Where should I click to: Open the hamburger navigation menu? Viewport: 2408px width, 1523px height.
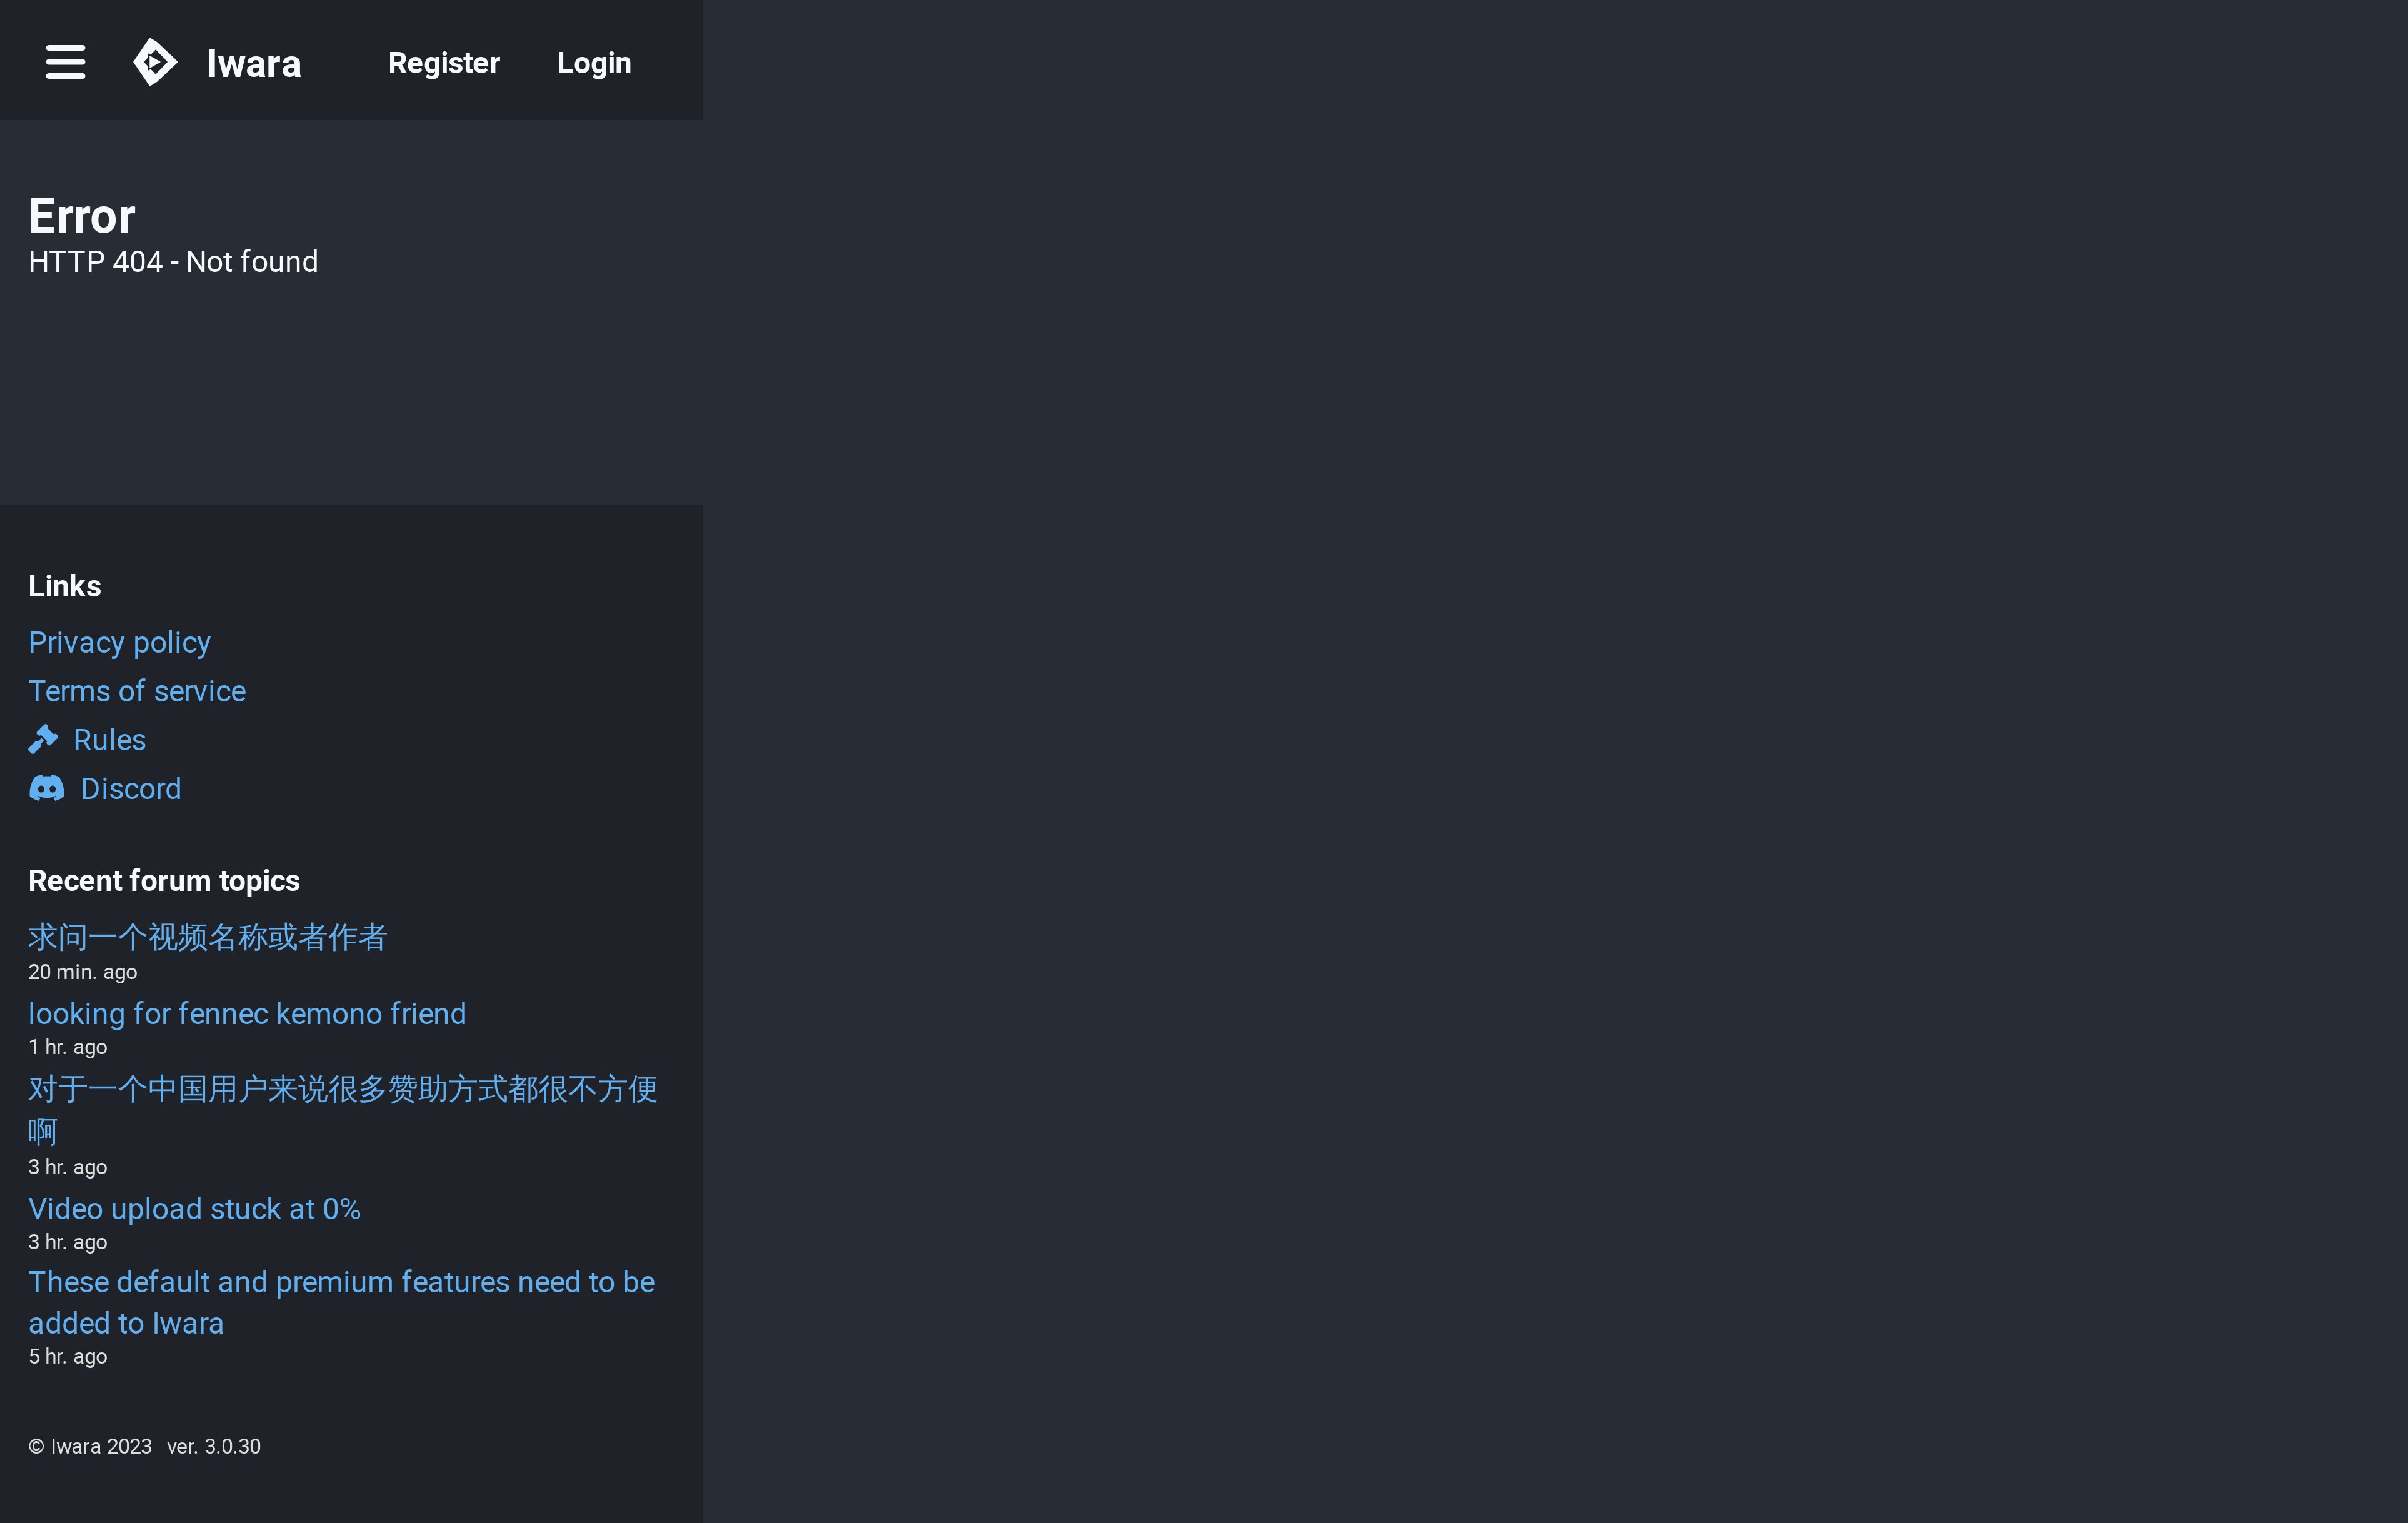pyautogui.click(x=65, y=62)
